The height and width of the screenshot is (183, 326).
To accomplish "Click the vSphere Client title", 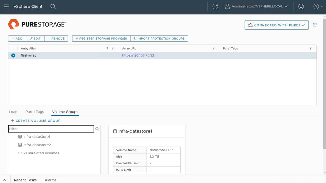I will pyautogui.click(x=28, y=7).
